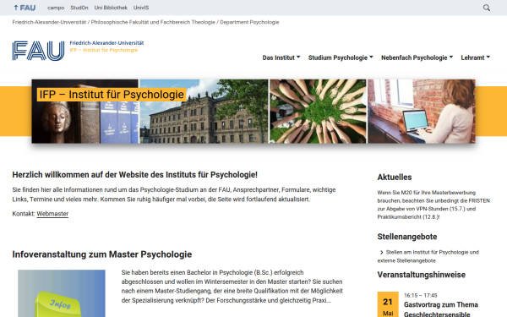Open Department Psychologie breadcrumb
Image resolution: width=507 pixels, height=317 pixels.
coord(249,22)
